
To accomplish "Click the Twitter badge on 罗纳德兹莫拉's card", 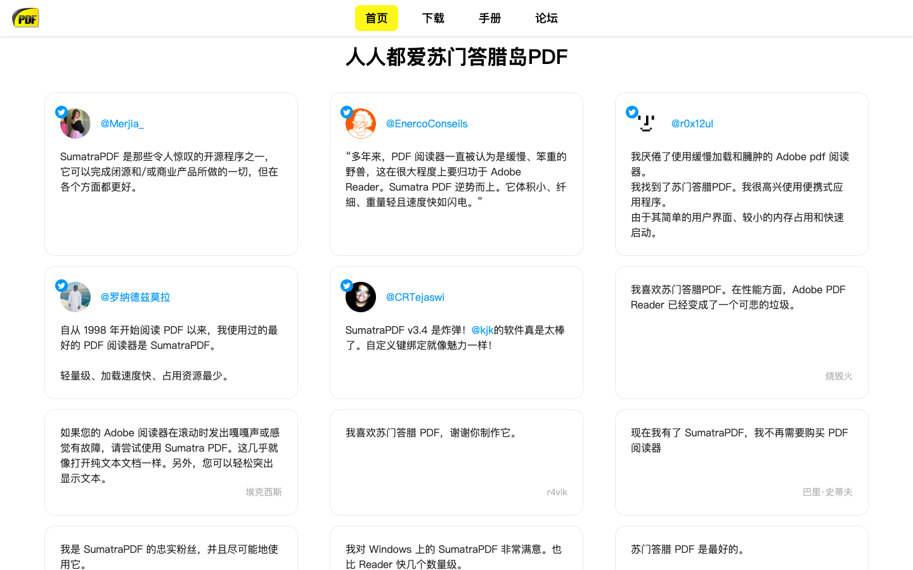I will (x=62, y=286).
